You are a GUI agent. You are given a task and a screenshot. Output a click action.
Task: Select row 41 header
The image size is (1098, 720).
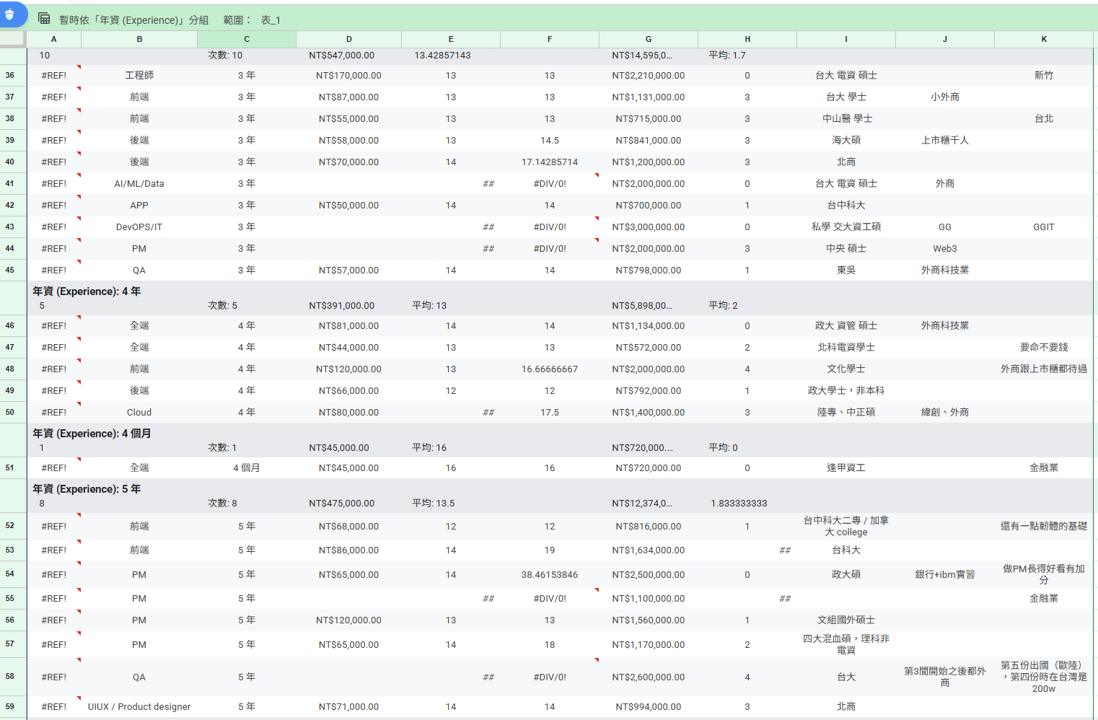coord(10,184)
